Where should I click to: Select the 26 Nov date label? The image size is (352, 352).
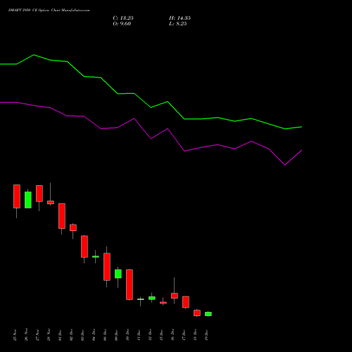(x=26, y=335)
